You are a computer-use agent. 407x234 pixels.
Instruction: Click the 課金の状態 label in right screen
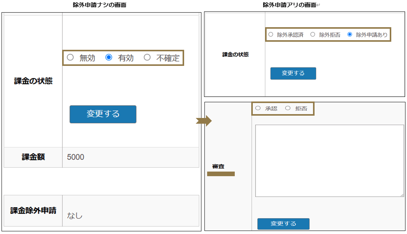pos(236,54)
